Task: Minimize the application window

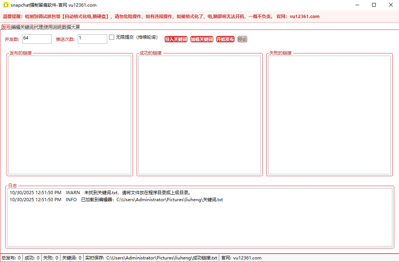Action: (x=357, y=5)
